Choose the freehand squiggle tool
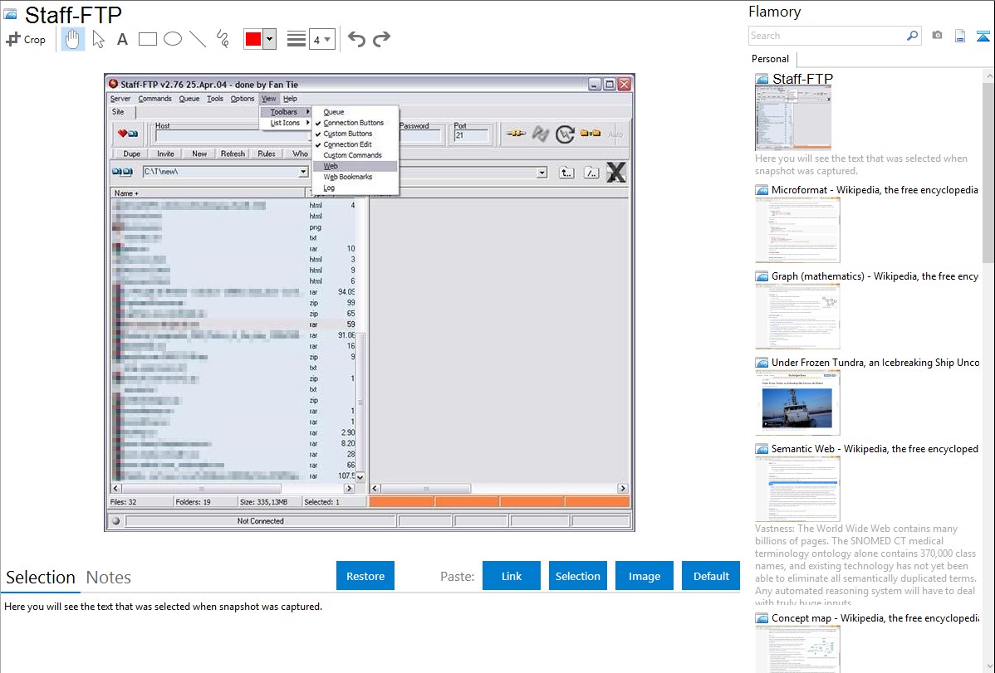This screenshot has width=995, height=673. [x=223, y=39]
